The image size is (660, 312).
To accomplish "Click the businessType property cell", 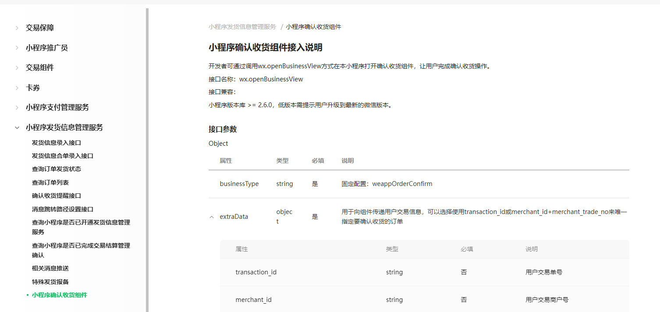I will click(x=239, y=184).
